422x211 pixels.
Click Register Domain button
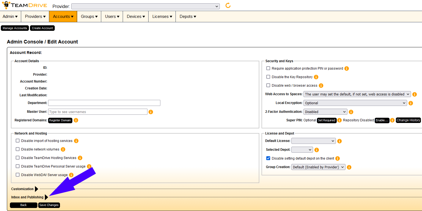[60, 120]
